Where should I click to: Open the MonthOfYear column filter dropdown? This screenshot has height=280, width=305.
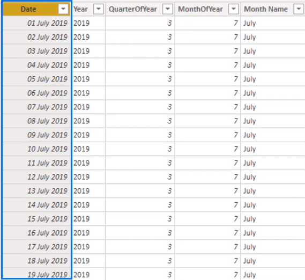coord(234,9)
